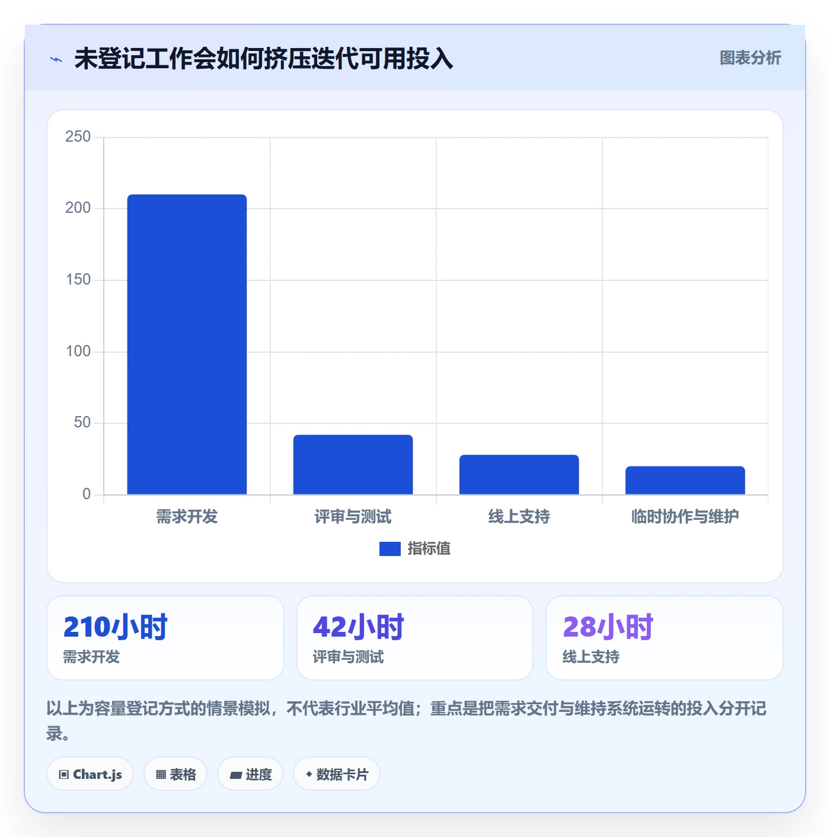Click the 50 y-axis tick label
Image resolution: width=830 pixels, height=837 pixels.
point(82,423)
